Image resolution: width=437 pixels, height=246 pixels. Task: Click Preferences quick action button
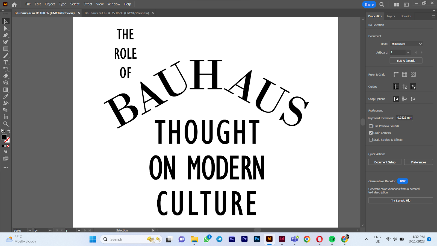coord(418,162)
